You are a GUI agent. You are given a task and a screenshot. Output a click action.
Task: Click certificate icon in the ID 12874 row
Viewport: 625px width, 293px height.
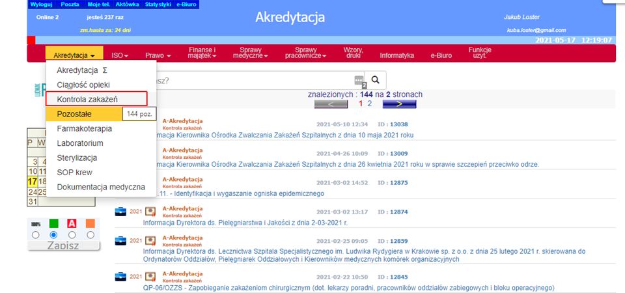point(150,211)
